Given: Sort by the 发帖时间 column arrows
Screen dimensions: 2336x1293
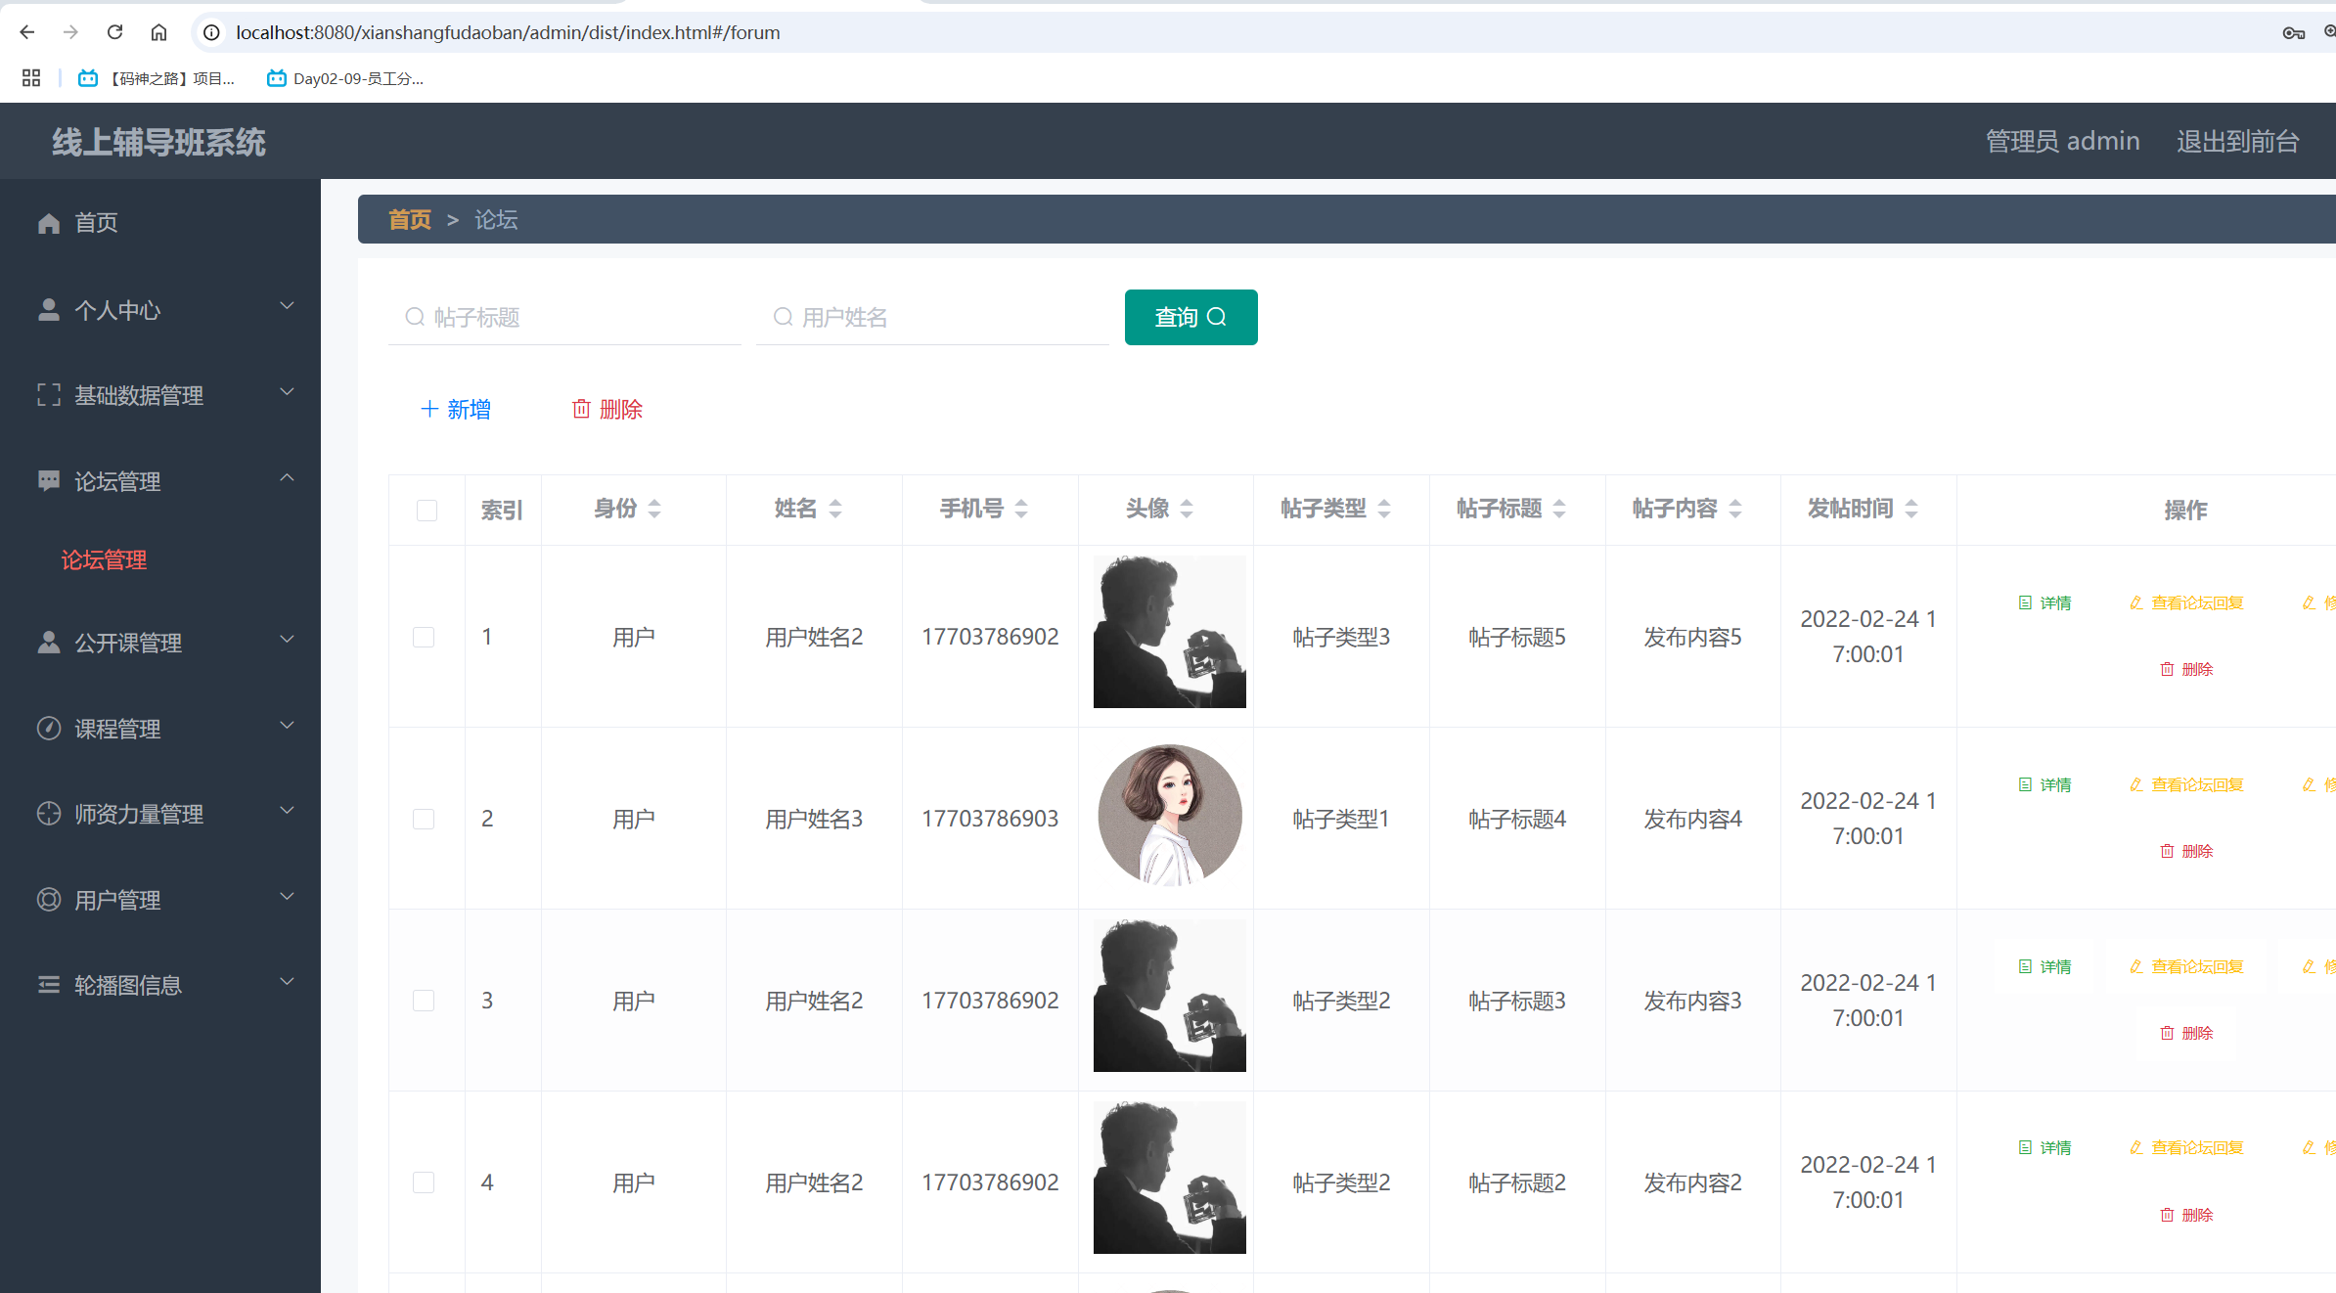Looking at the screenshot, I should coord(1911,509).
